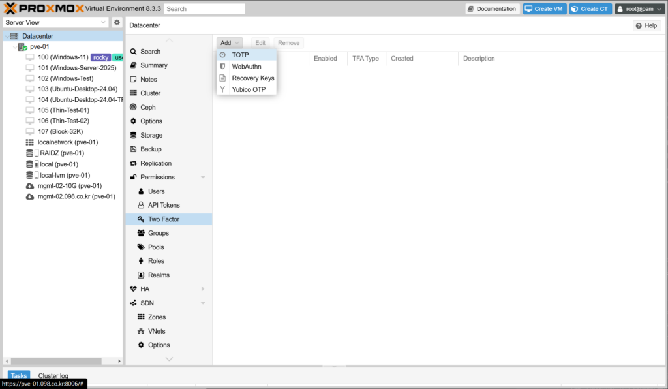Choose TOTP from the Add menu
The image size is (668, 389).
click(x=241, y=55)
